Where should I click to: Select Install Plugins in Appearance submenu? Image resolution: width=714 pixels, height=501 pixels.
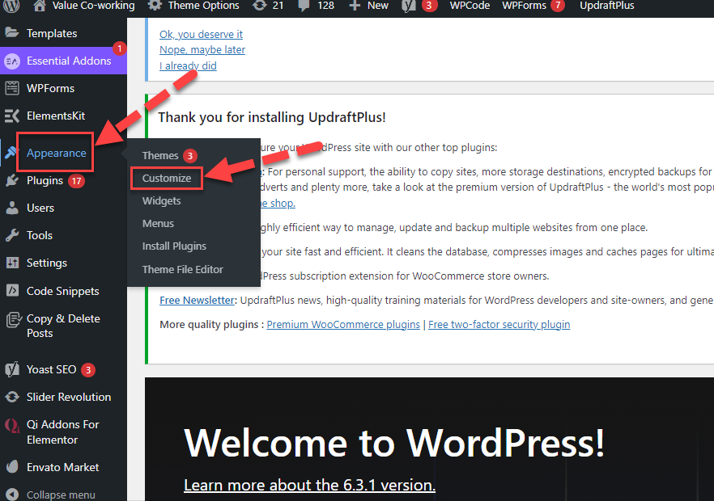coord(174,246)
